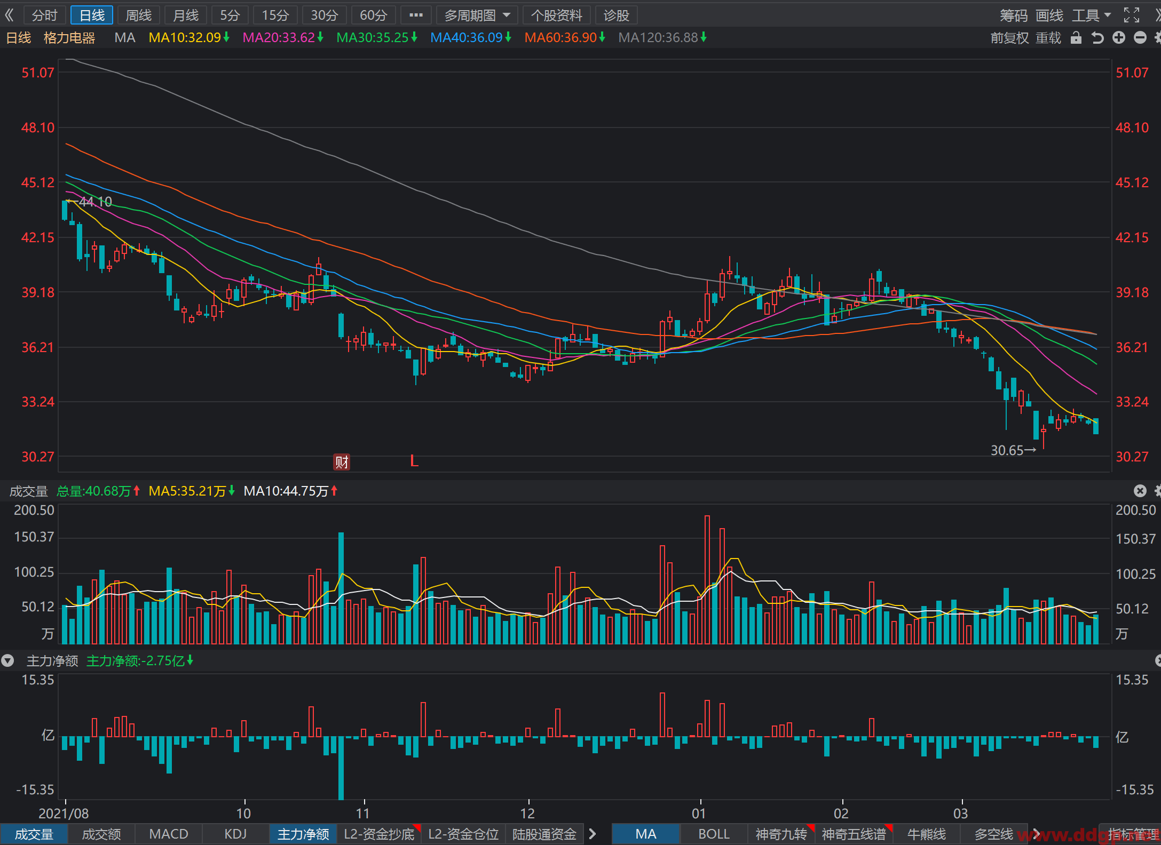Select the BOLL indicator tab
The height and width of the screenshot is (845, 1161).
[x=714, y=834]
